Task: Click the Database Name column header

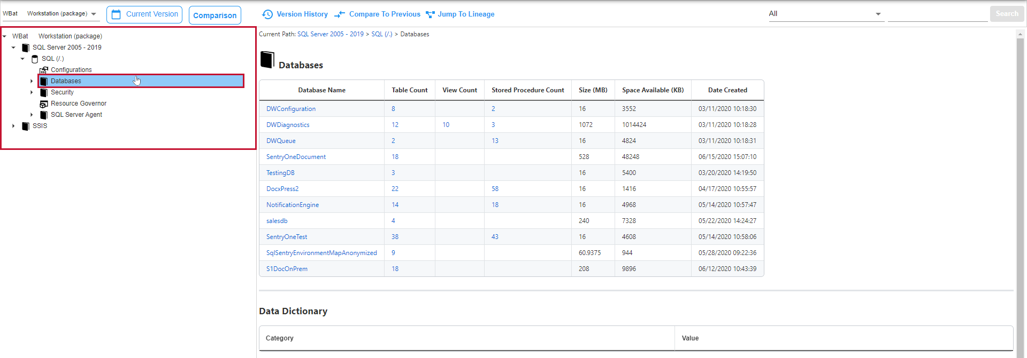Action: point(321,90)
